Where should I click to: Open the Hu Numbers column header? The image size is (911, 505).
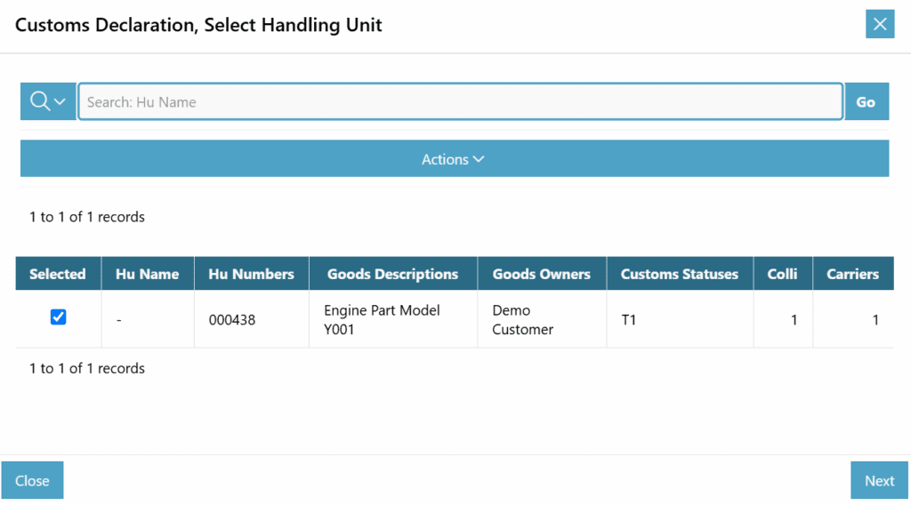[x=251, y=274]
